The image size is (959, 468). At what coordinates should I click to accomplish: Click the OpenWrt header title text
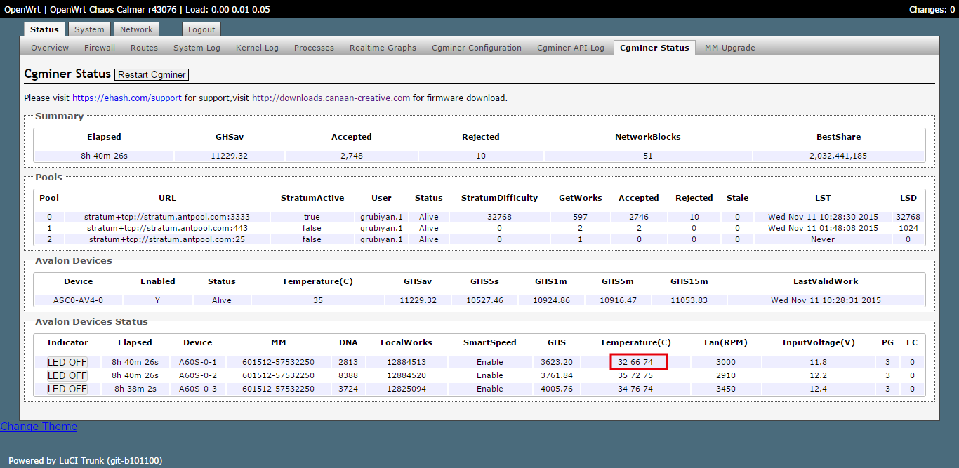pyautogui.click(x=137, y=9)
